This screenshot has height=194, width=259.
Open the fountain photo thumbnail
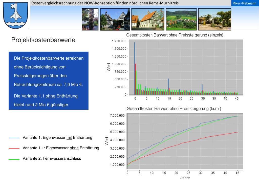pos(90,19)
